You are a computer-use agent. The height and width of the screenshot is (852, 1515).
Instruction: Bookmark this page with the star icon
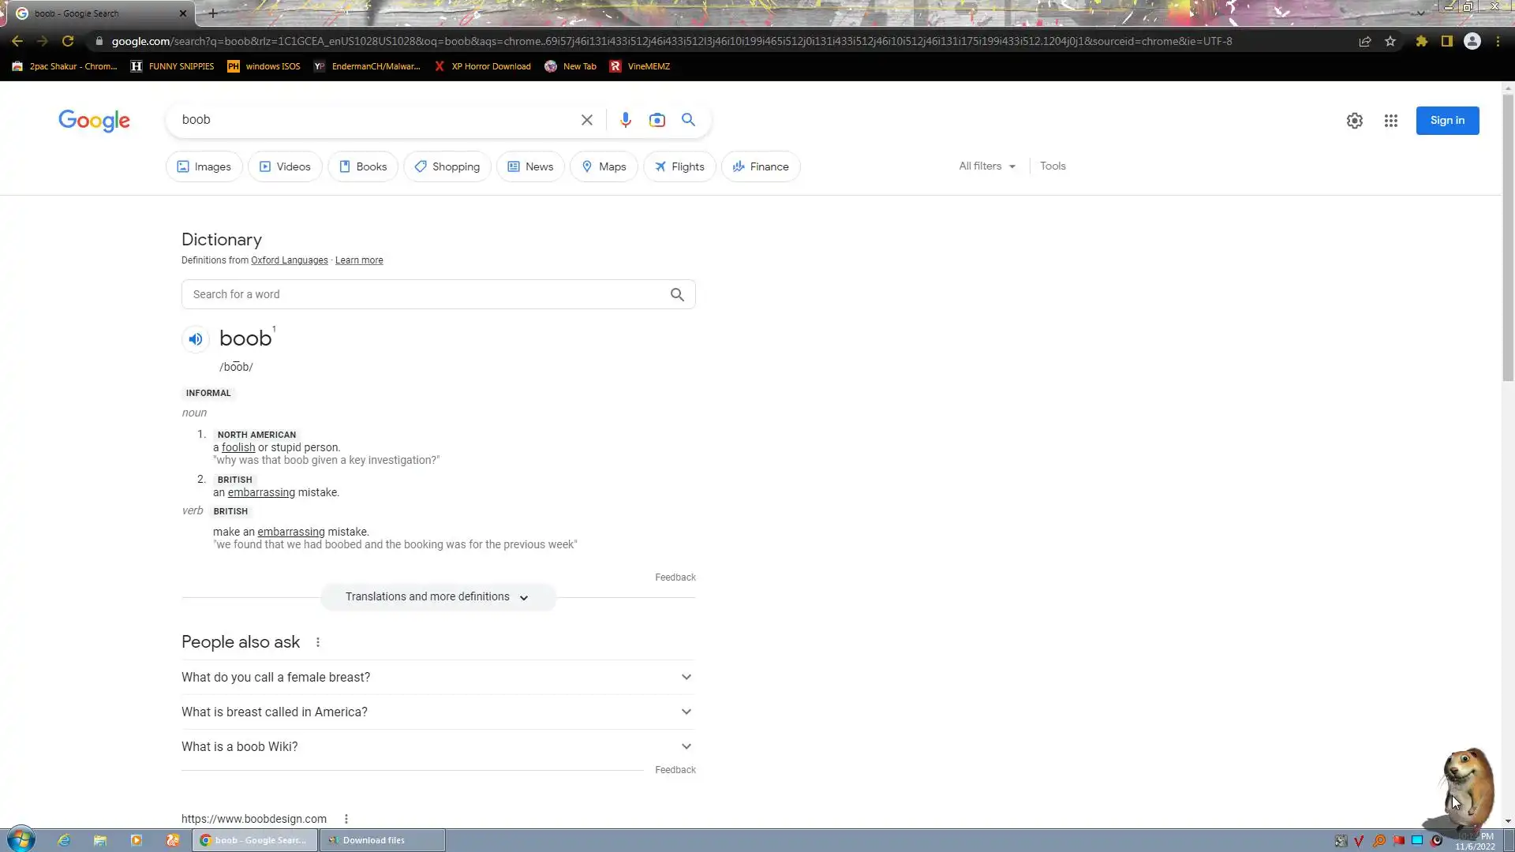pyautogui.click(x=1390, y=41)
